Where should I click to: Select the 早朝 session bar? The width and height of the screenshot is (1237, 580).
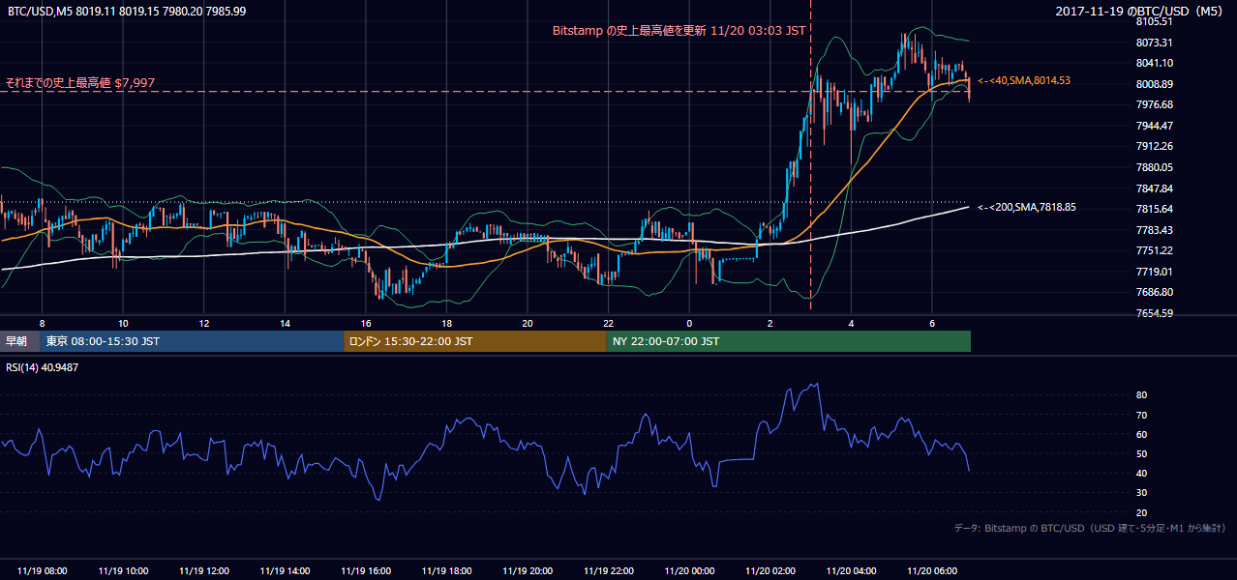(x=19, y=341)
